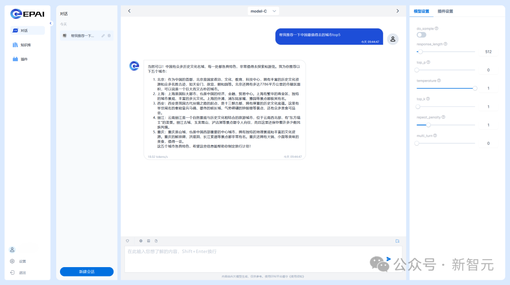
Task: Click the document upload icon
Action: pos(156,241)
